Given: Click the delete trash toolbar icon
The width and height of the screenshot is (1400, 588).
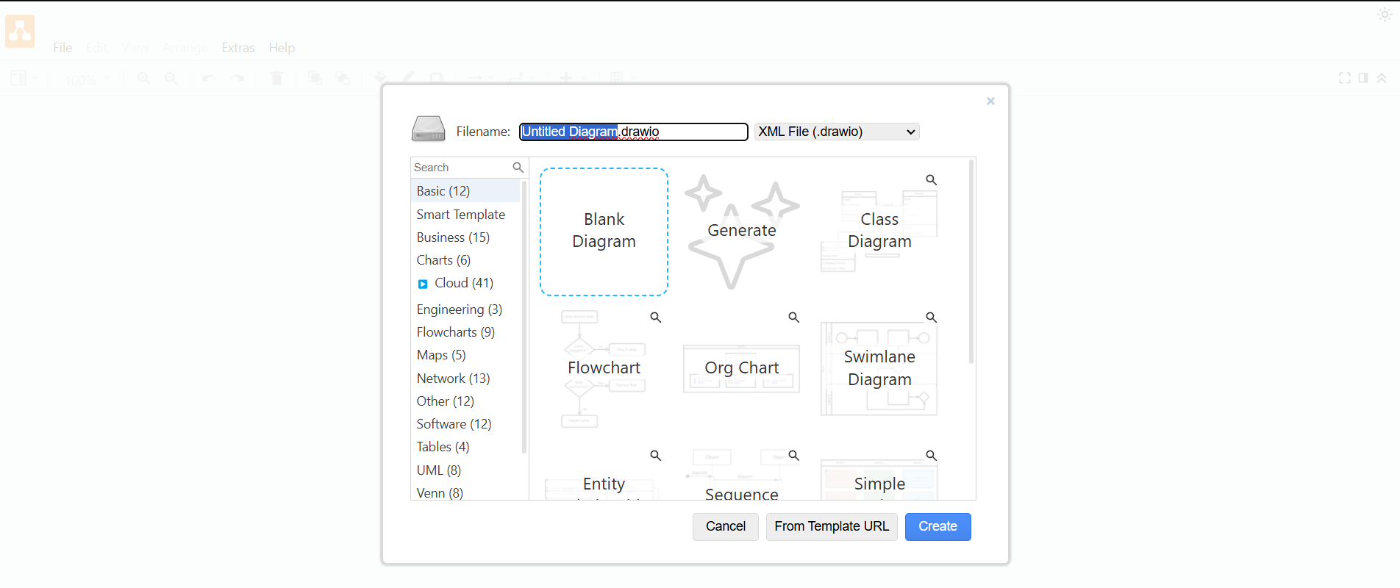Looking at the screenshot, I should [276, 78].
